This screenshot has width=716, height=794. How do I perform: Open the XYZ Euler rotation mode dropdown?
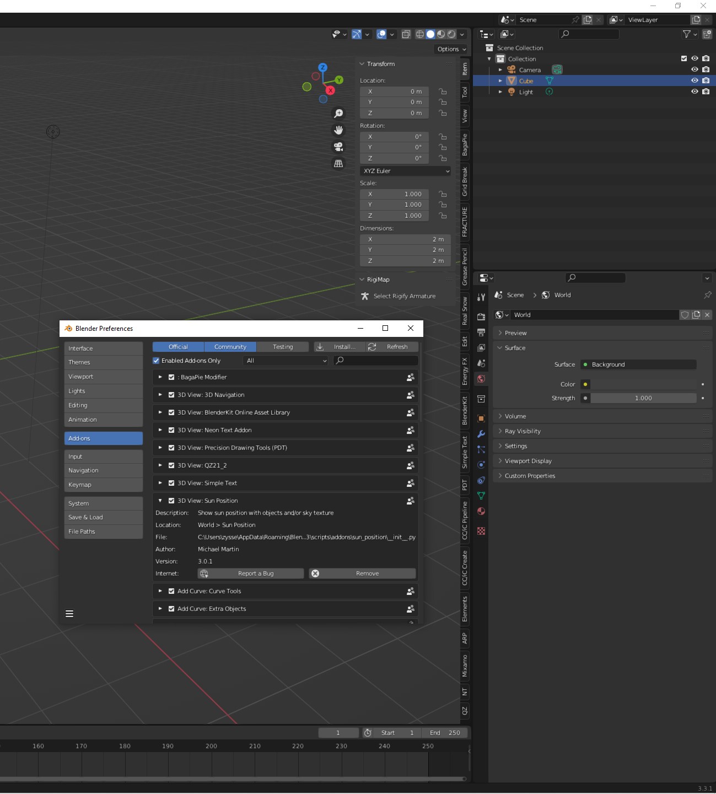coord(406,171)
